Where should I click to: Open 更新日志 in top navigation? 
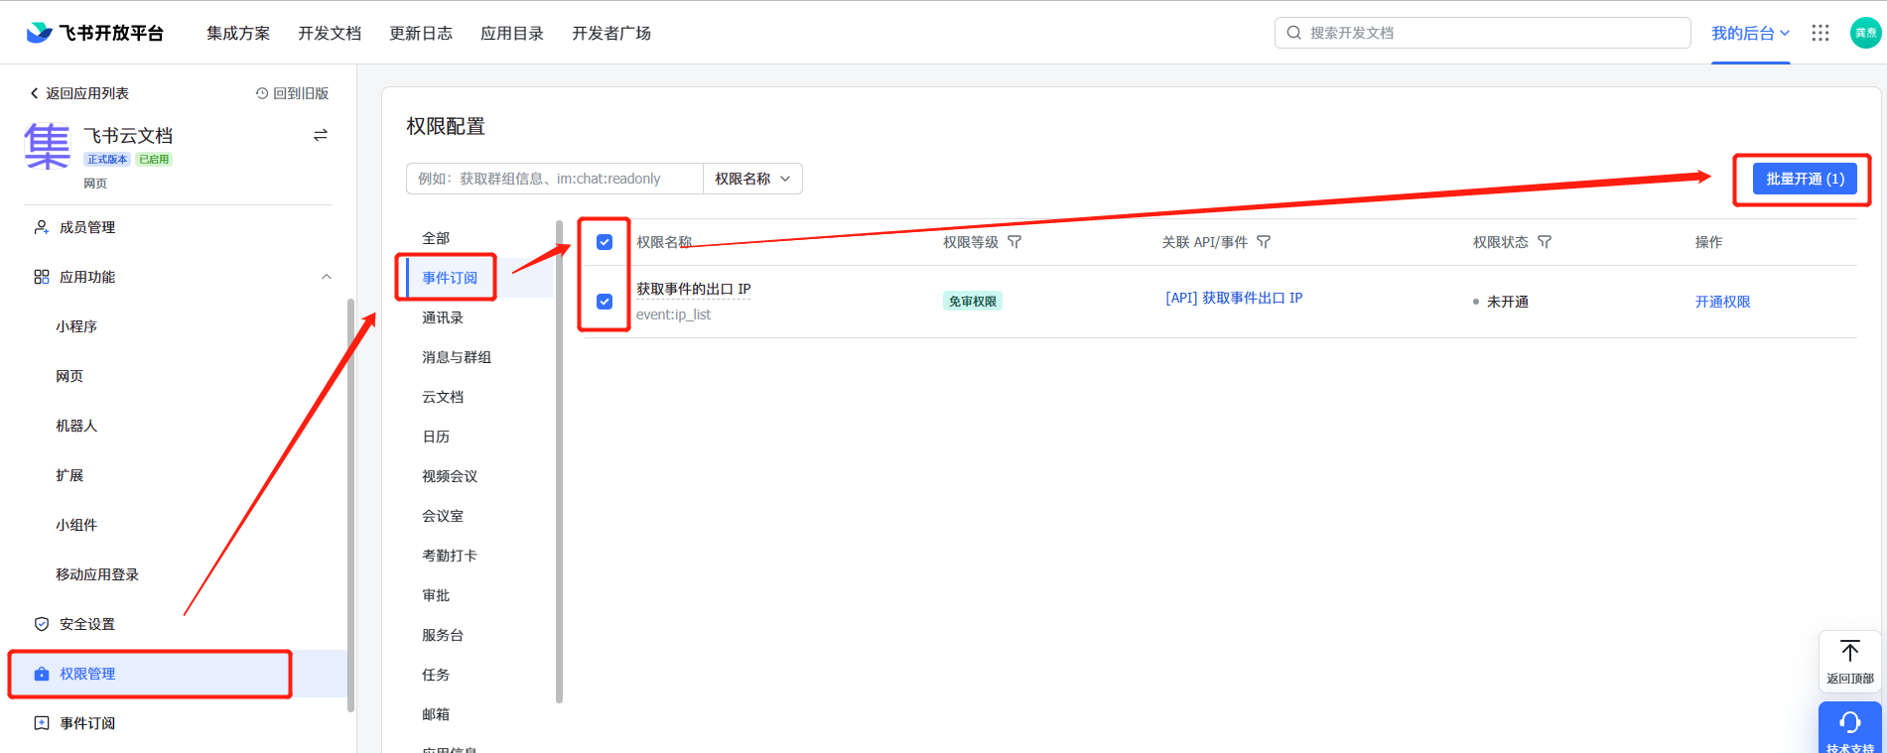click(421, 33)
